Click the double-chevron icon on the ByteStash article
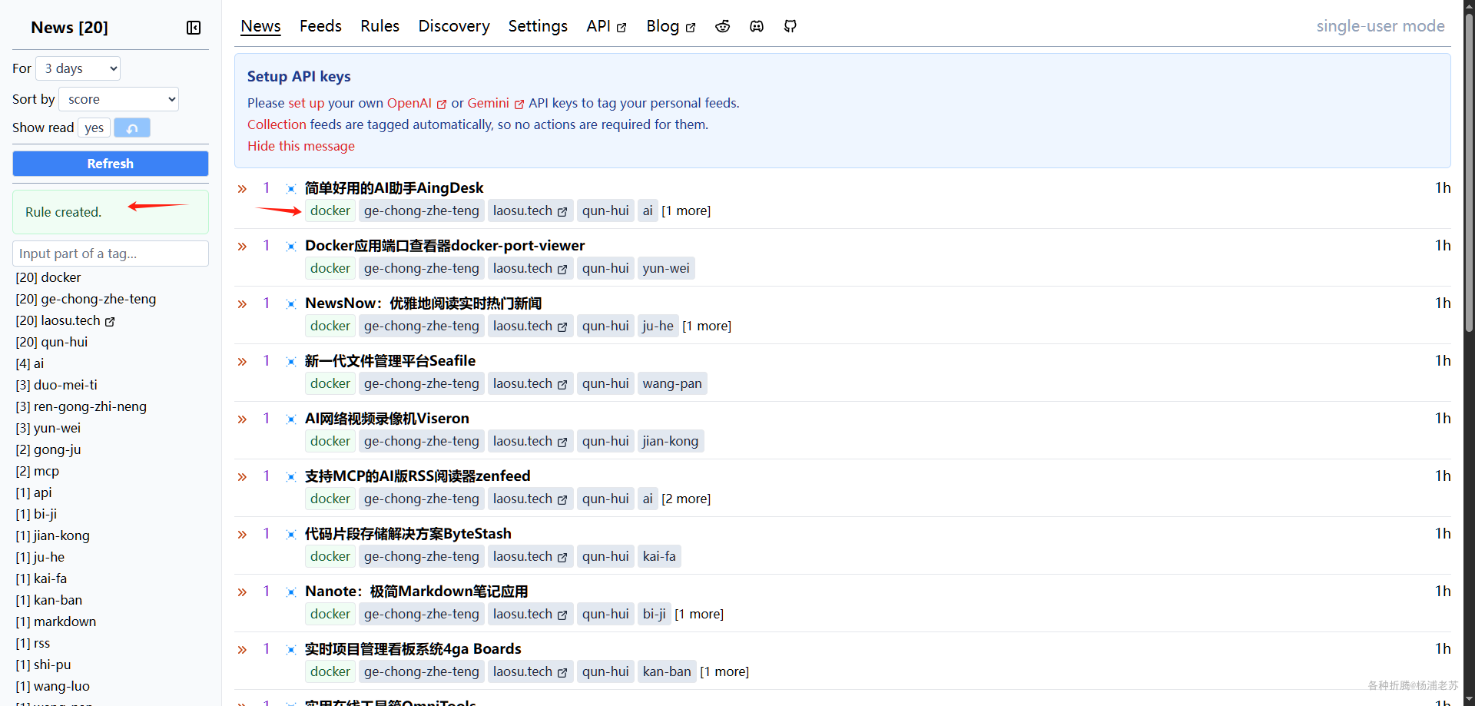The height and width of the screenshot is (706, 1475). (242, 534)
